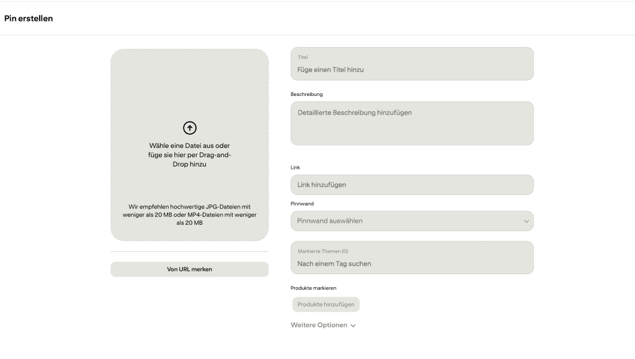Focus the Füge einen Titel hinzu field
Screen dimensions: 635x359
click(x=412, y=70)
